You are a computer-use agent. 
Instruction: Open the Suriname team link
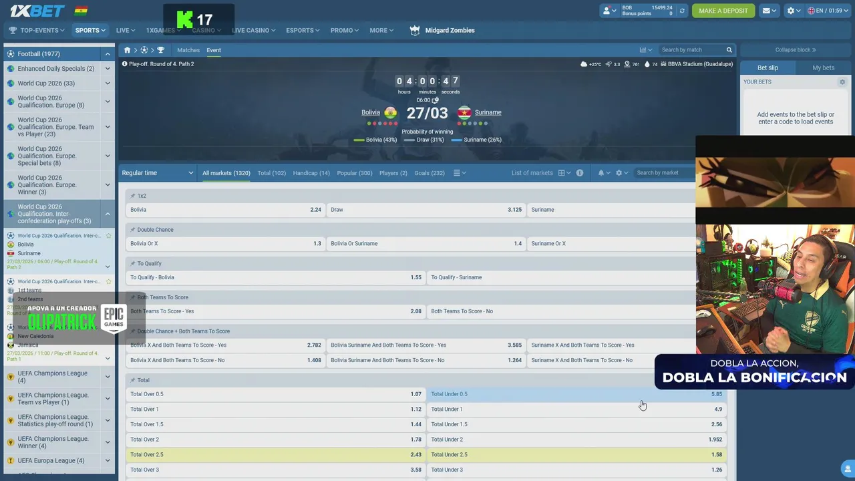[x=488, y=112]
